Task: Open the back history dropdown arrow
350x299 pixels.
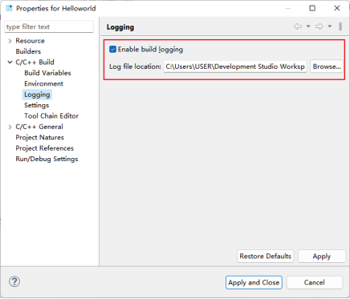Action: tap(308, 26)
